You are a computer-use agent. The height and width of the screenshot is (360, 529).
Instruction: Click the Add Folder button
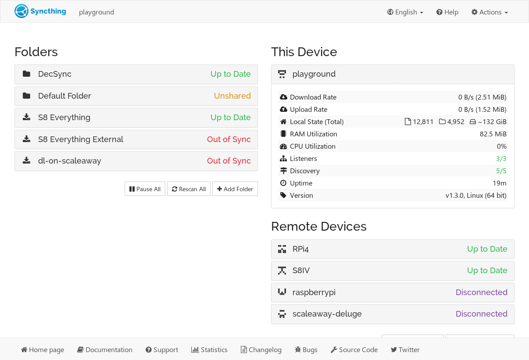point(235,189)
